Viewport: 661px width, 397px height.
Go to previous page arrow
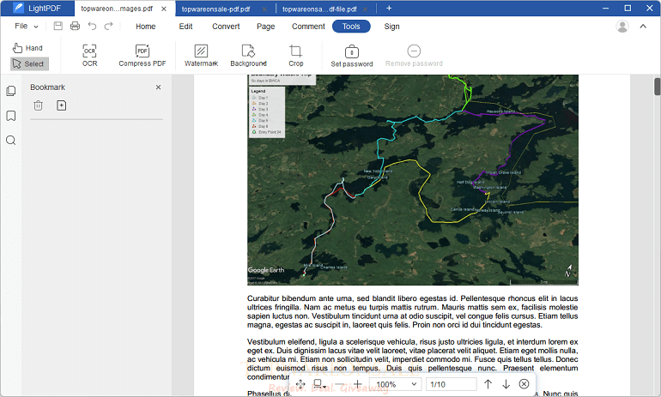point(488,384)
